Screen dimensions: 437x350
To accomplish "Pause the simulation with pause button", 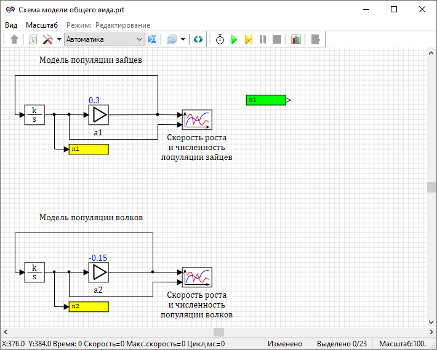I will [263, 39].
